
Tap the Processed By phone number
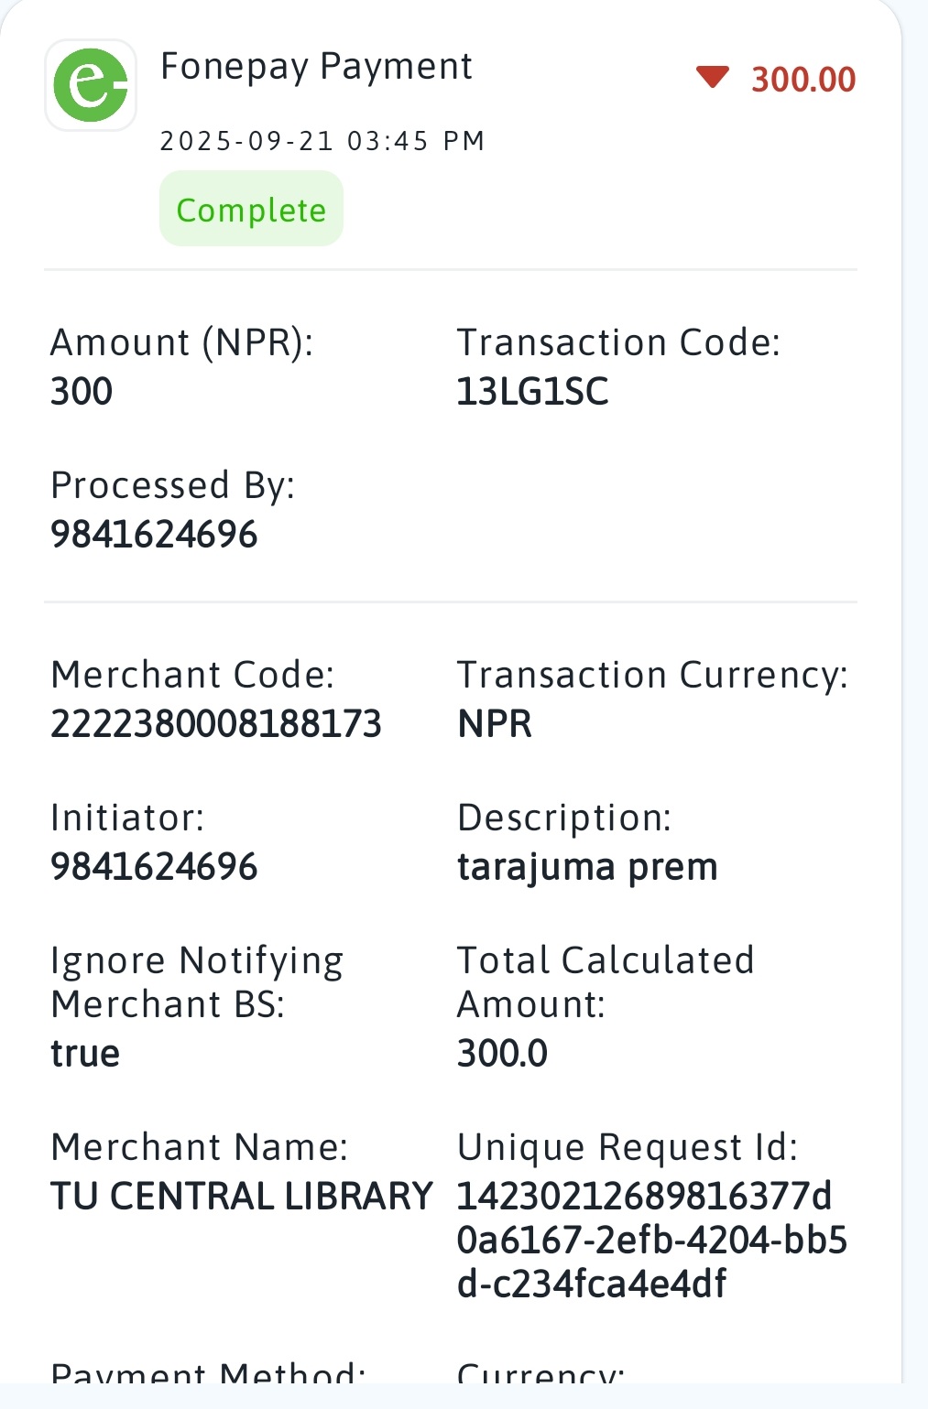154,535
